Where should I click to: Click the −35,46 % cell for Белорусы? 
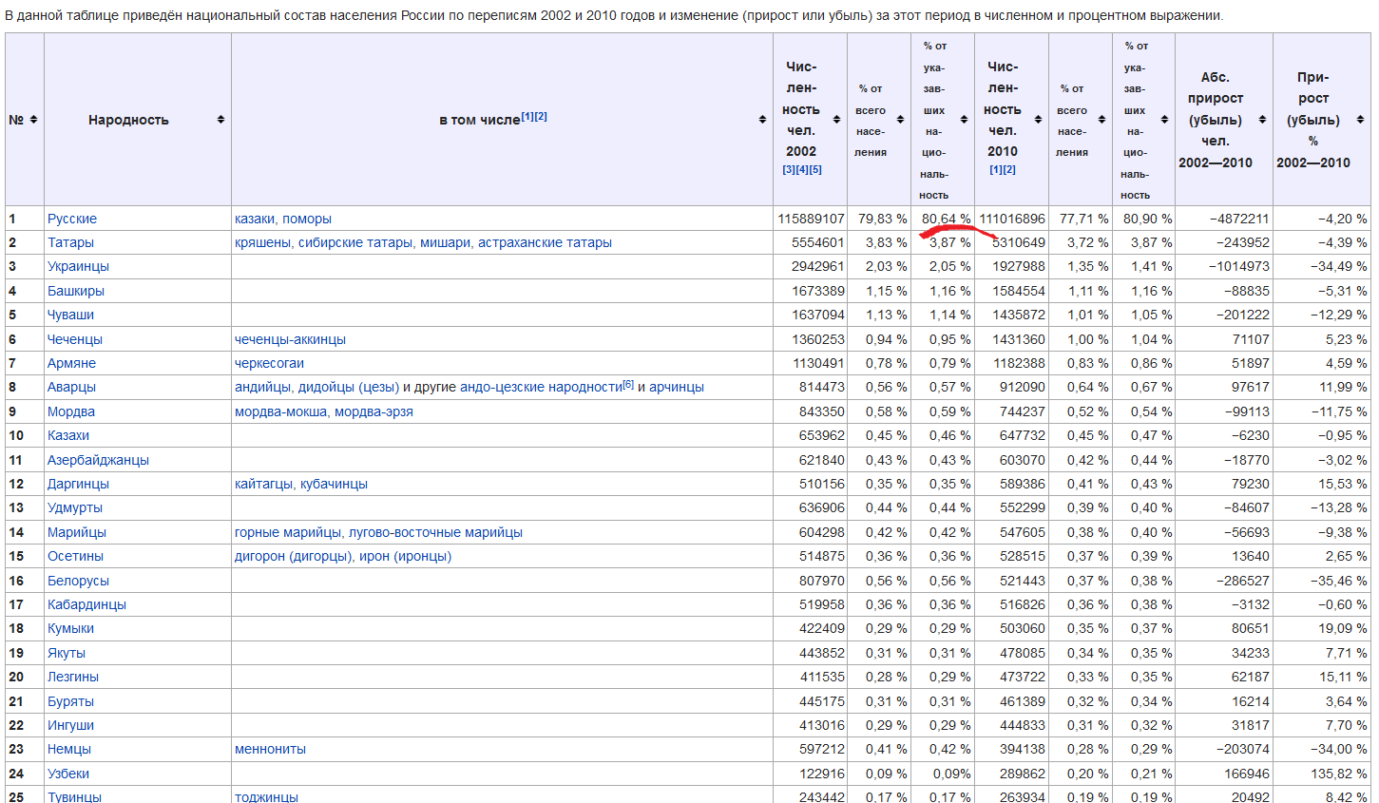tap(1339, 581)
